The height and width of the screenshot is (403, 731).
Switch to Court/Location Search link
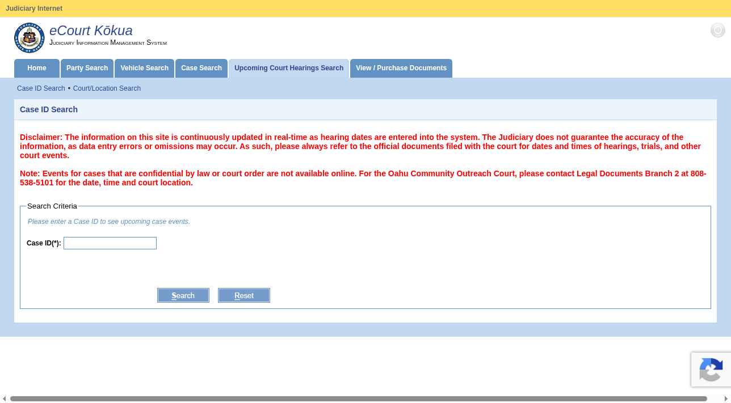click(107, 88)
